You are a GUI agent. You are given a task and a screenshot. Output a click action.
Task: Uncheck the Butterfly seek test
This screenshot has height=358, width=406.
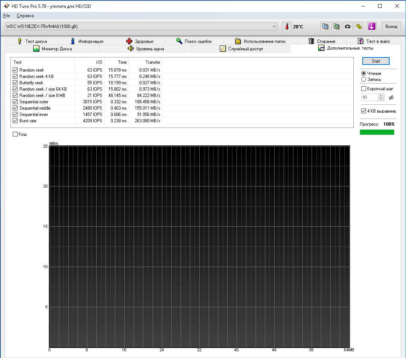(x=15, y=82)
